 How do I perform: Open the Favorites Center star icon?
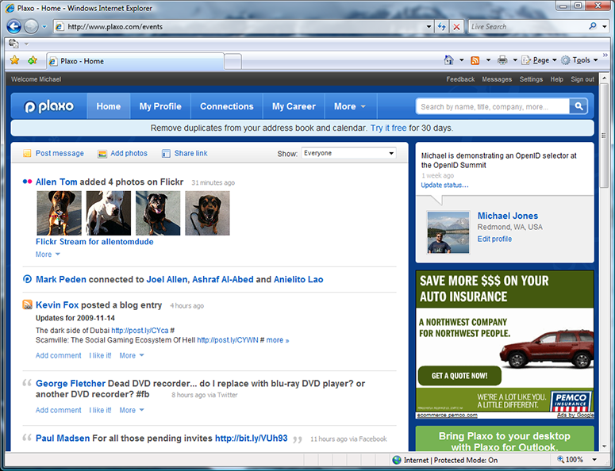[x=14, y=60]
